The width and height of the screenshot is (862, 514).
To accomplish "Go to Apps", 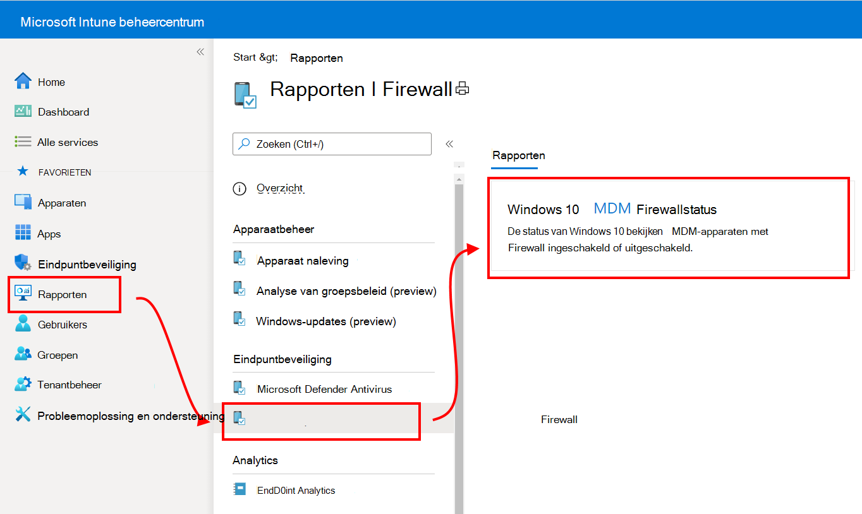I will (x=49, y=234).
